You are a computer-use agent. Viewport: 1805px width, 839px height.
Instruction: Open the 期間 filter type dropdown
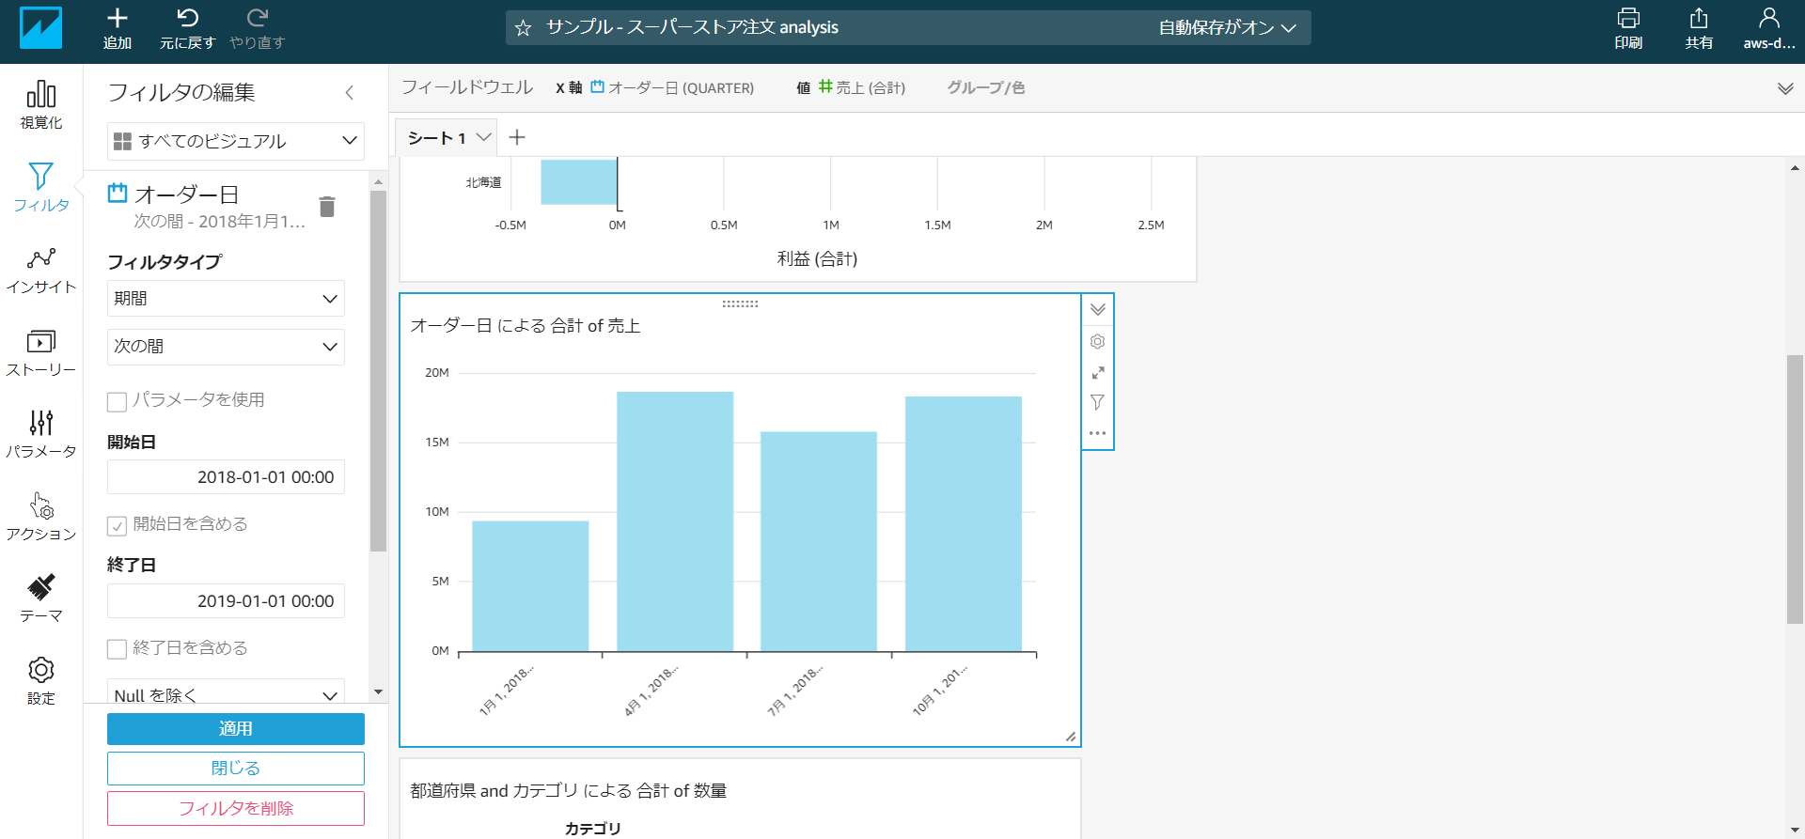pos(226,298)
